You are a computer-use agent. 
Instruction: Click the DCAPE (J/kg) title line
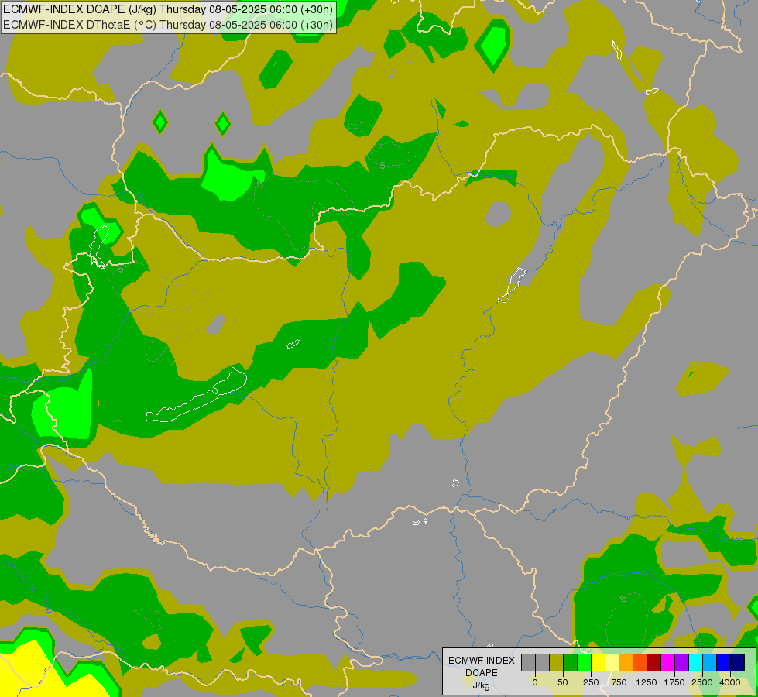pyautogui.click(x=168, y=9)
